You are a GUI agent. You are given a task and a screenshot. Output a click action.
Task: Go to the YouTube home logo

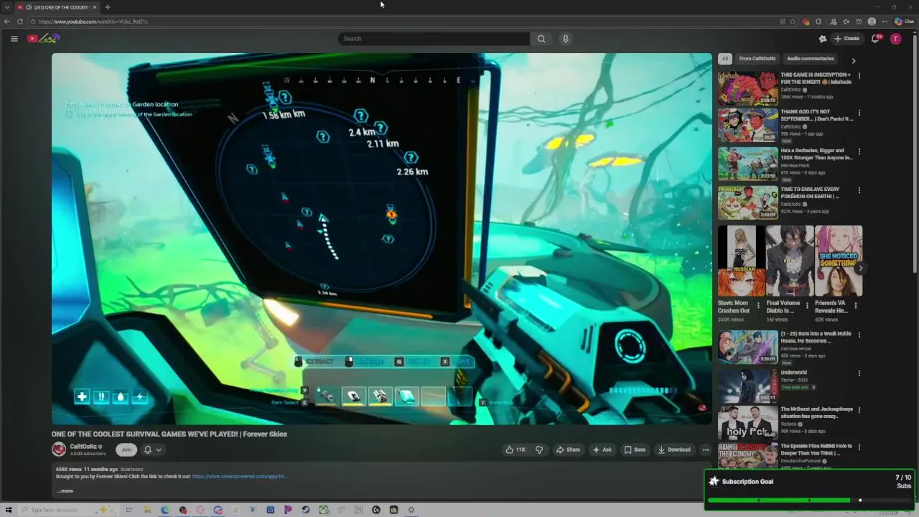[x=43, y=38]
